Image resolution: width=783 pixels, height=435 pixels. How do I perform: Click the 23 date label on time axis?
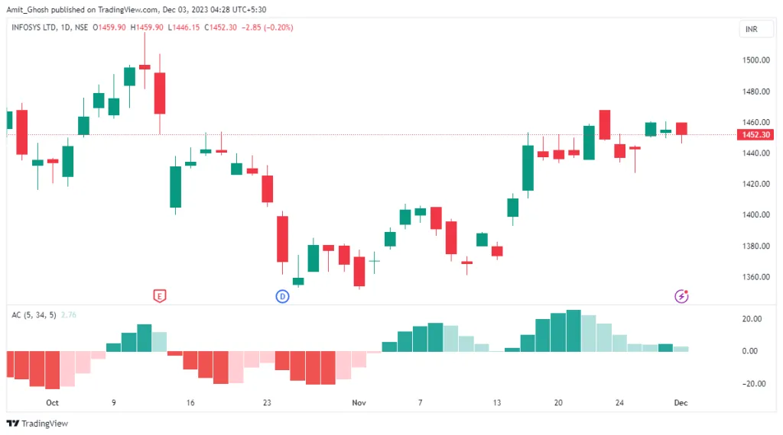point(267,402)
